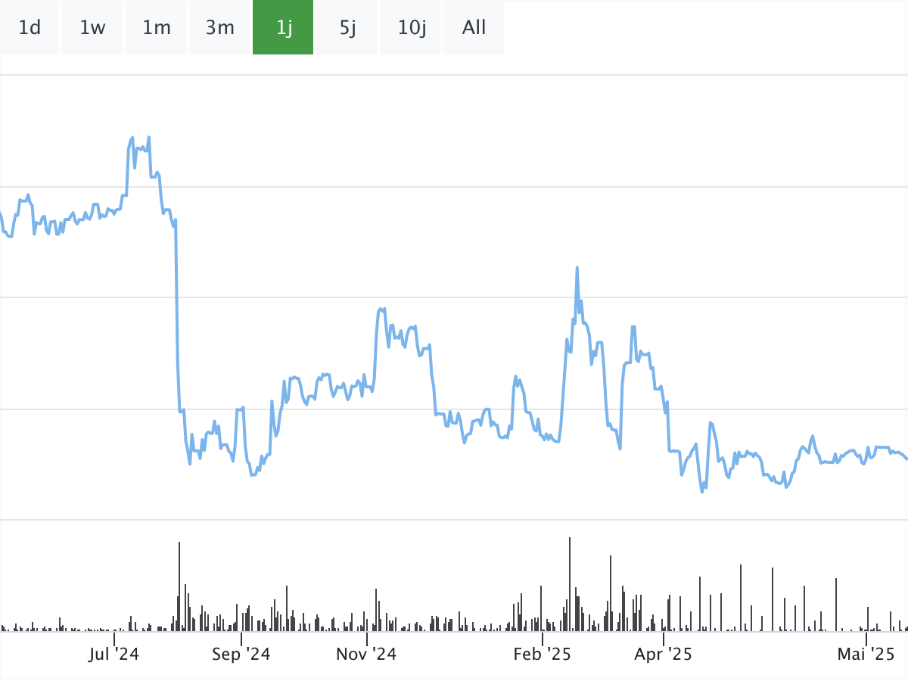Select the Nov '24 axis label

[x=366, y=654]
